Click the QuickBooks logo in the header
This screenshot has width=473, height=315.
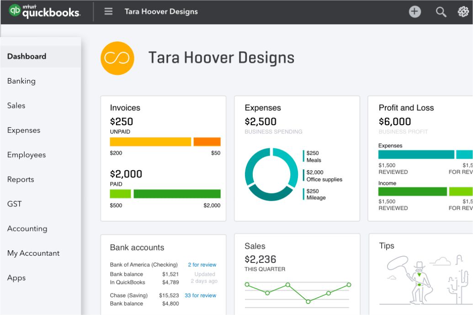click(45, 11)
